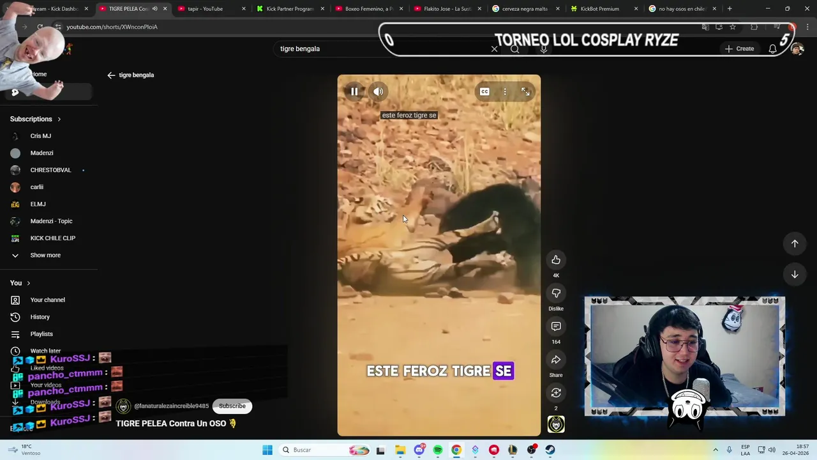This screenshot has height=460, width=817.
Task: Show hidden system tray icons
Action: [715, 450]
